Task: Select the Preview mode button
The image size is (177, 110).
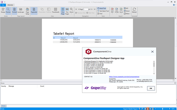Action: tap(8, 10)
